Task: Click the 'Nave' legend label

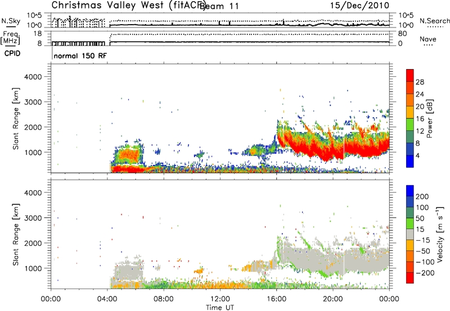Action: point(427,39)
